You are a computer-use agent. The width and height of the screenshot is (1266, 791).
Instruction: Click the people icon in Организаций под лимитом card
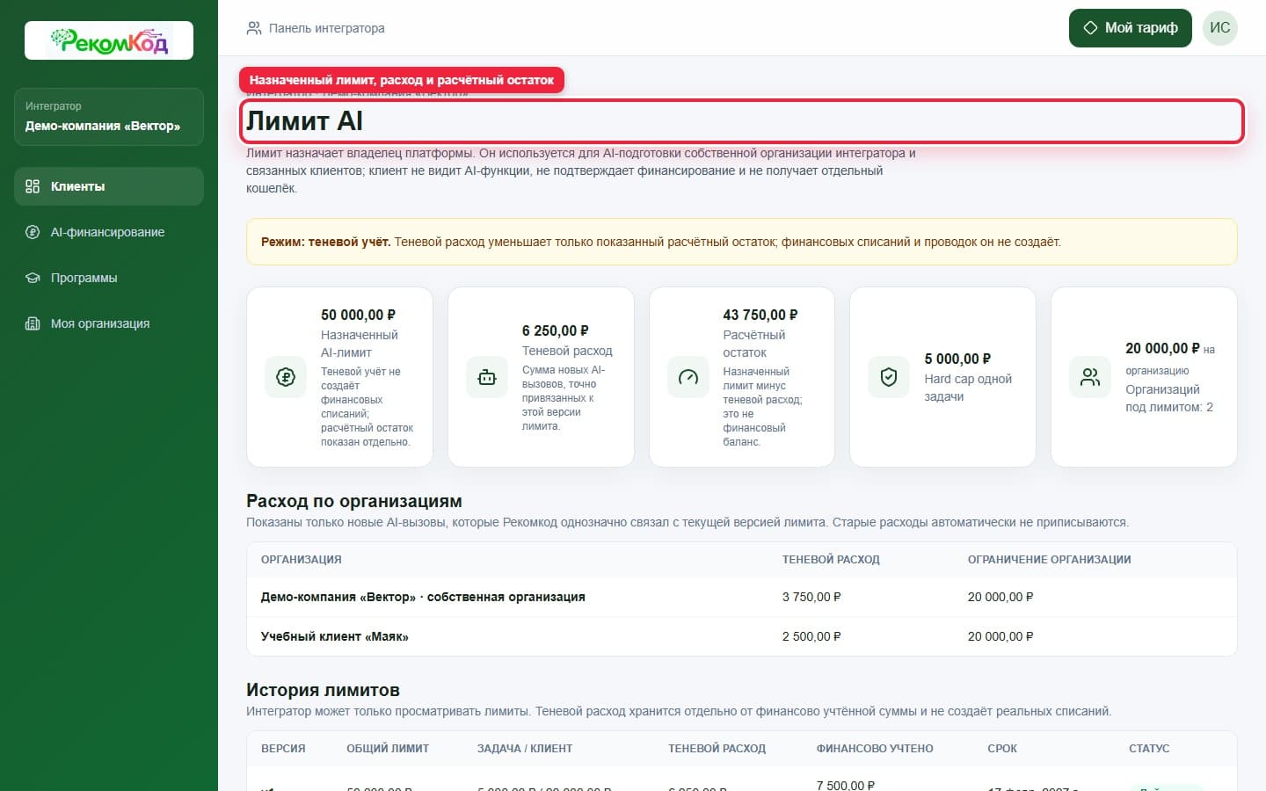point(1090,377)
